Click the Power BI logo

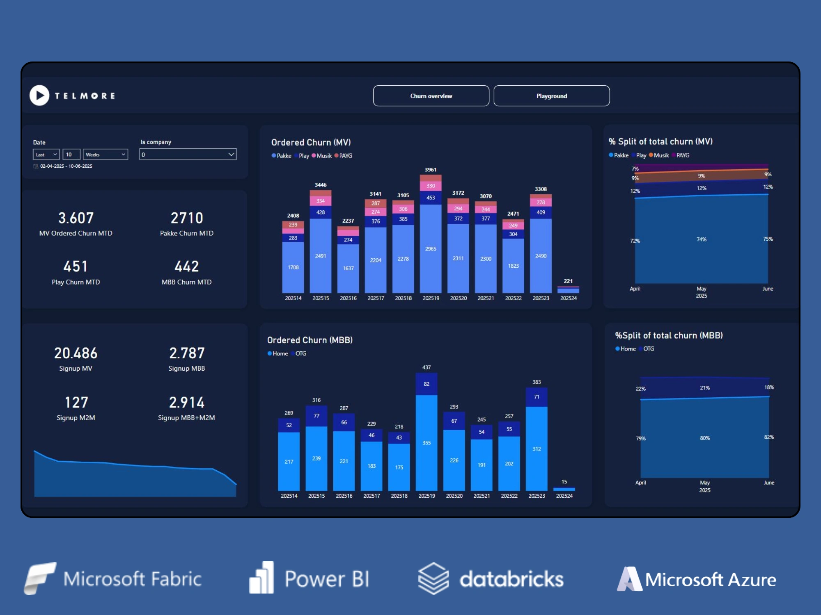261,578
